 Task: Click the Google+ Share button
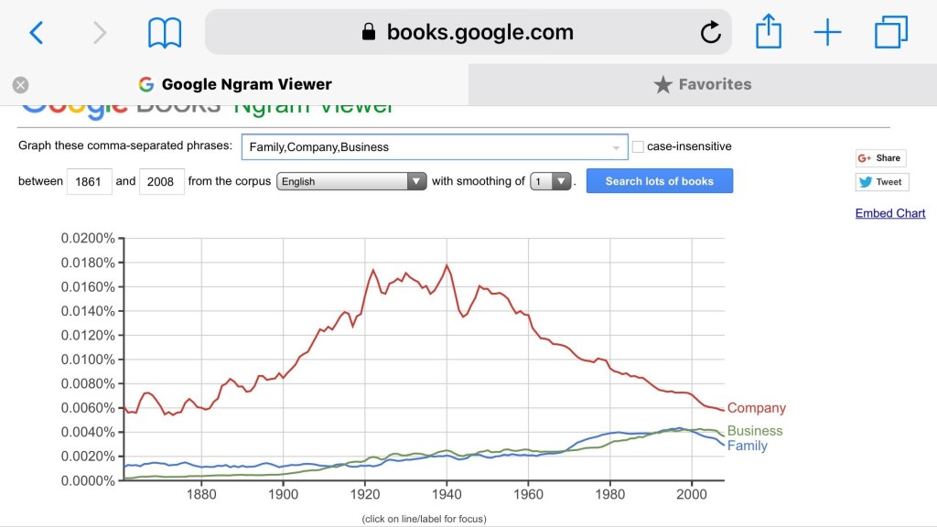[x=880, y=157]
